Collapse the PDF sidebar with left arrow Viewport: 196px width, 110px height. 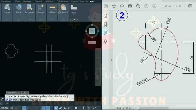point(111,60)
